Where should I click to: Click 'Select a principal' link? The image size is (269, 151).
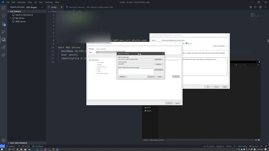[101, 49]
